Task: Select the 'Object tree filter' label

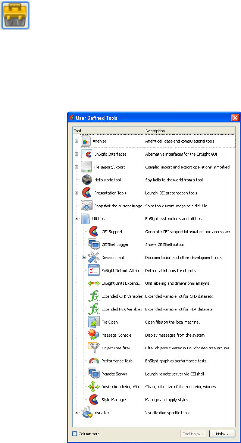Action: pos(116,348)
